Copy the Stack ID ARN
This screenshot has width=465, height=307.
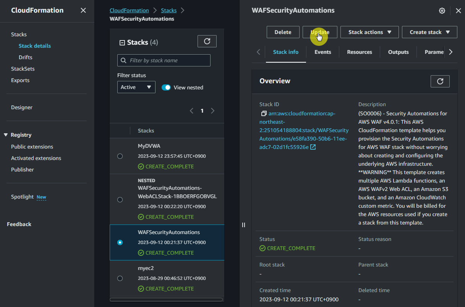pyautogui.click(x=264, y=114)
